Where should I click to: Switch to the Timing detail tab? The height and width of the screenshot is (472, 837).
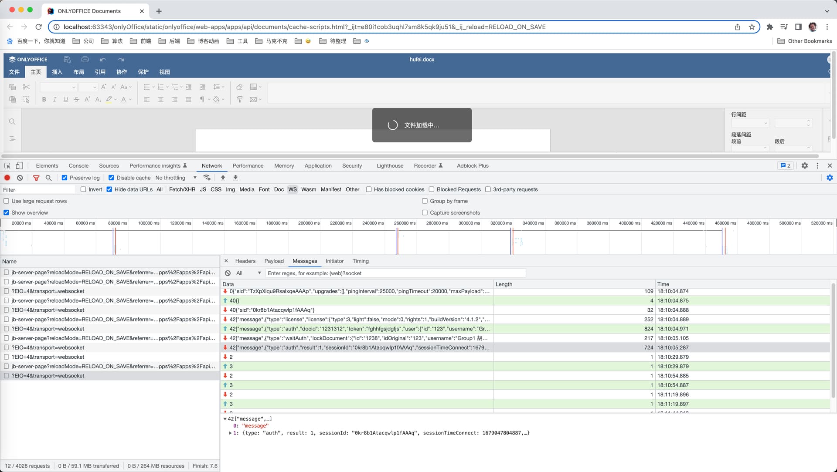coord(361,261)
